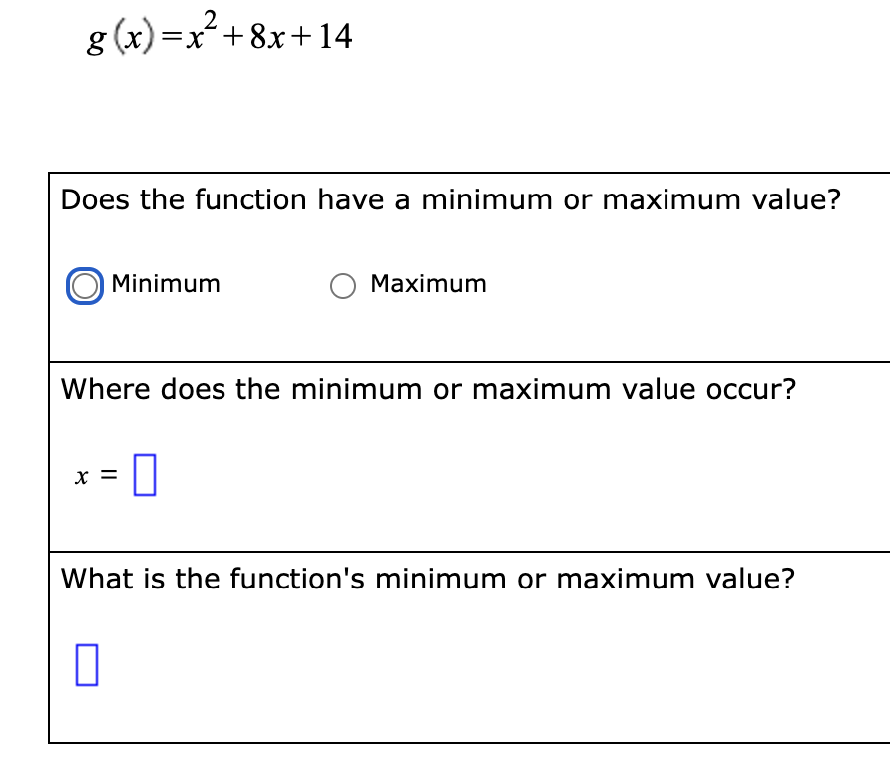Click the blue-highlighted selected radio control

pos(84,285)
